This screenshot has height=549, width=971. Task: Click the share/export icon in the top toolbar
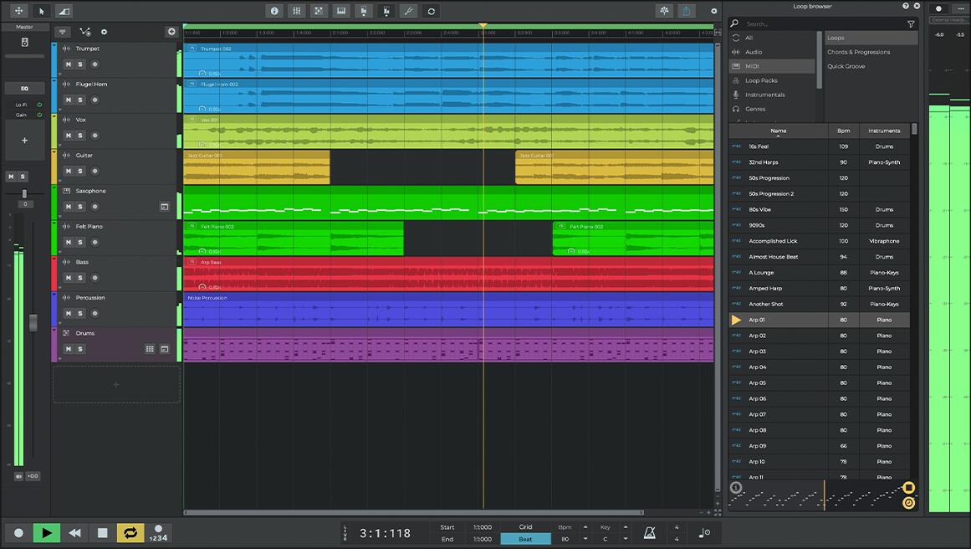coord(687,10)
